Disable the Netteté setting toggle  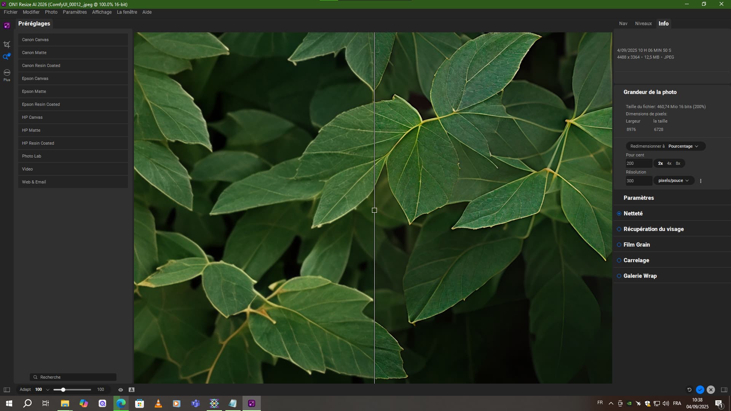point(619,213)
